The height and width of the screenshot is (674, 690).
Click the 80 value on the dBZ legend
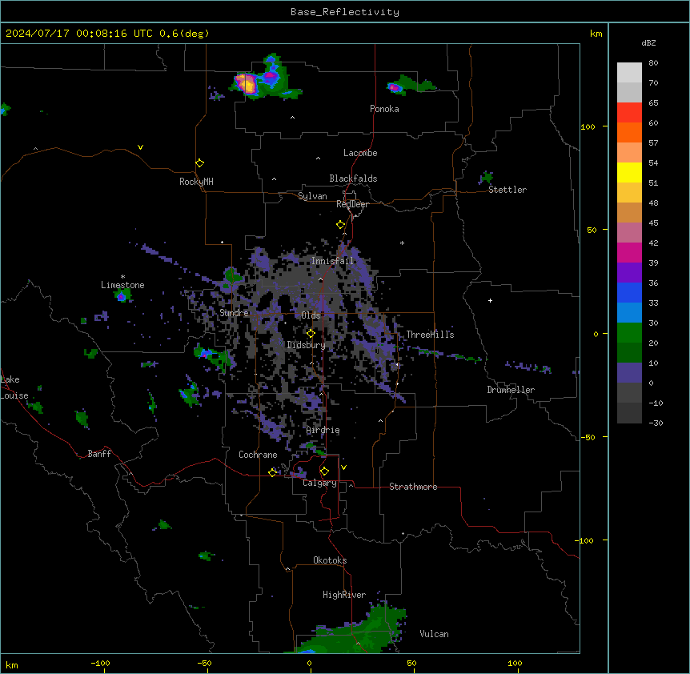(653, 63)
